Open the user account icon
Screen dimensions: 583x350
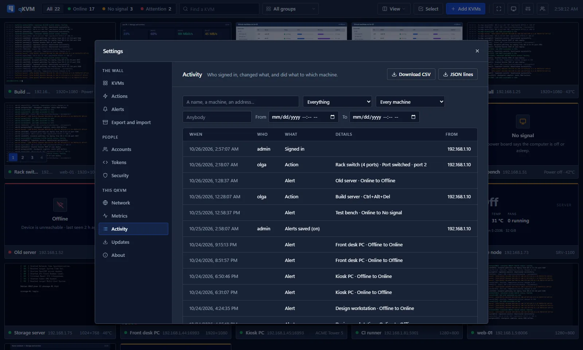pyautogui.click(x=543, y=9)
